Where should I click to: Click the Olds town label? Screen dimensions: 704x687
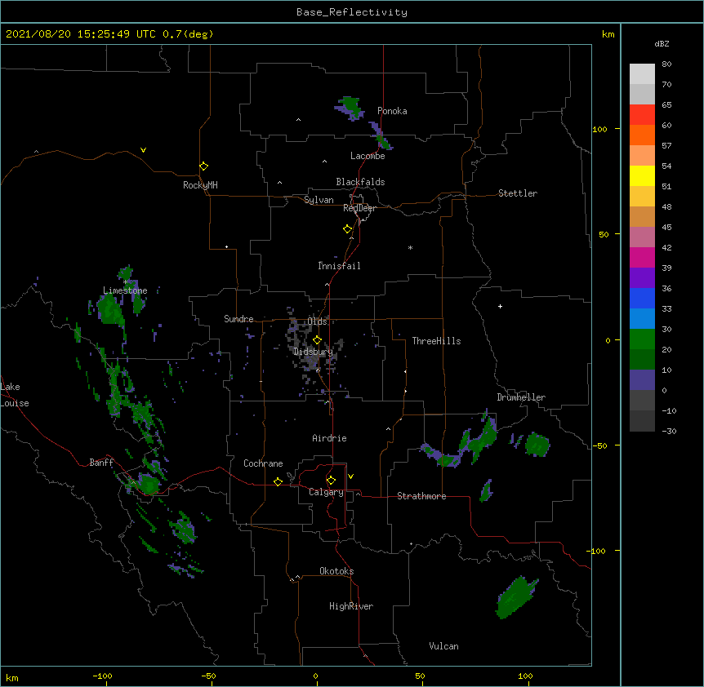[x=317, y=321]
